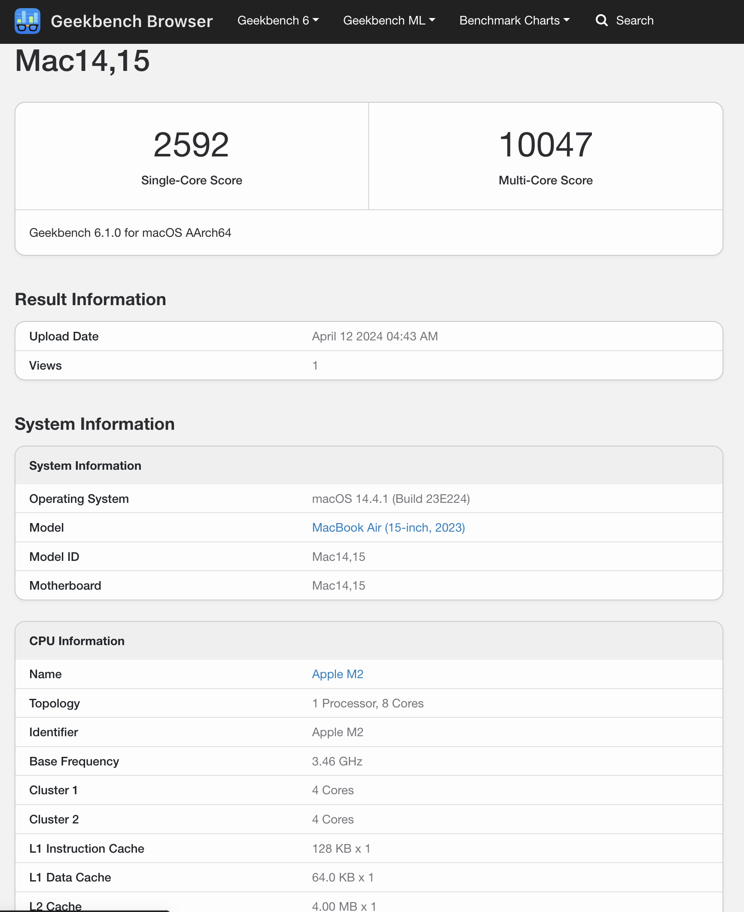Click the Geekbench 6.1.0 for macOS AArch64 text
The width and height of the screenshot is (744, 912).
pos(130,233)
